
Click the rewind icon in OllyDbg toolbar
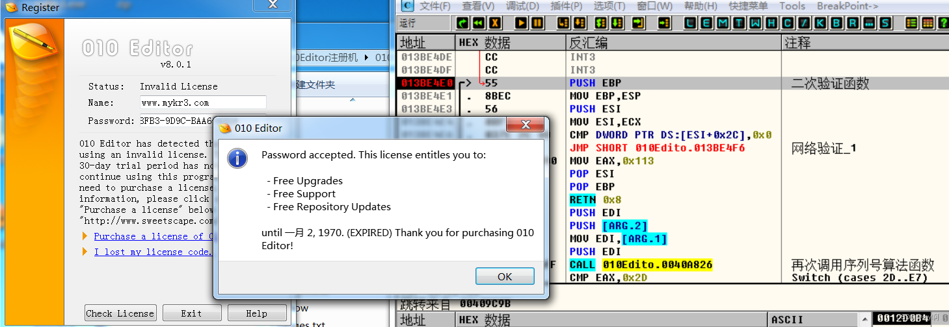coord(479,23)
